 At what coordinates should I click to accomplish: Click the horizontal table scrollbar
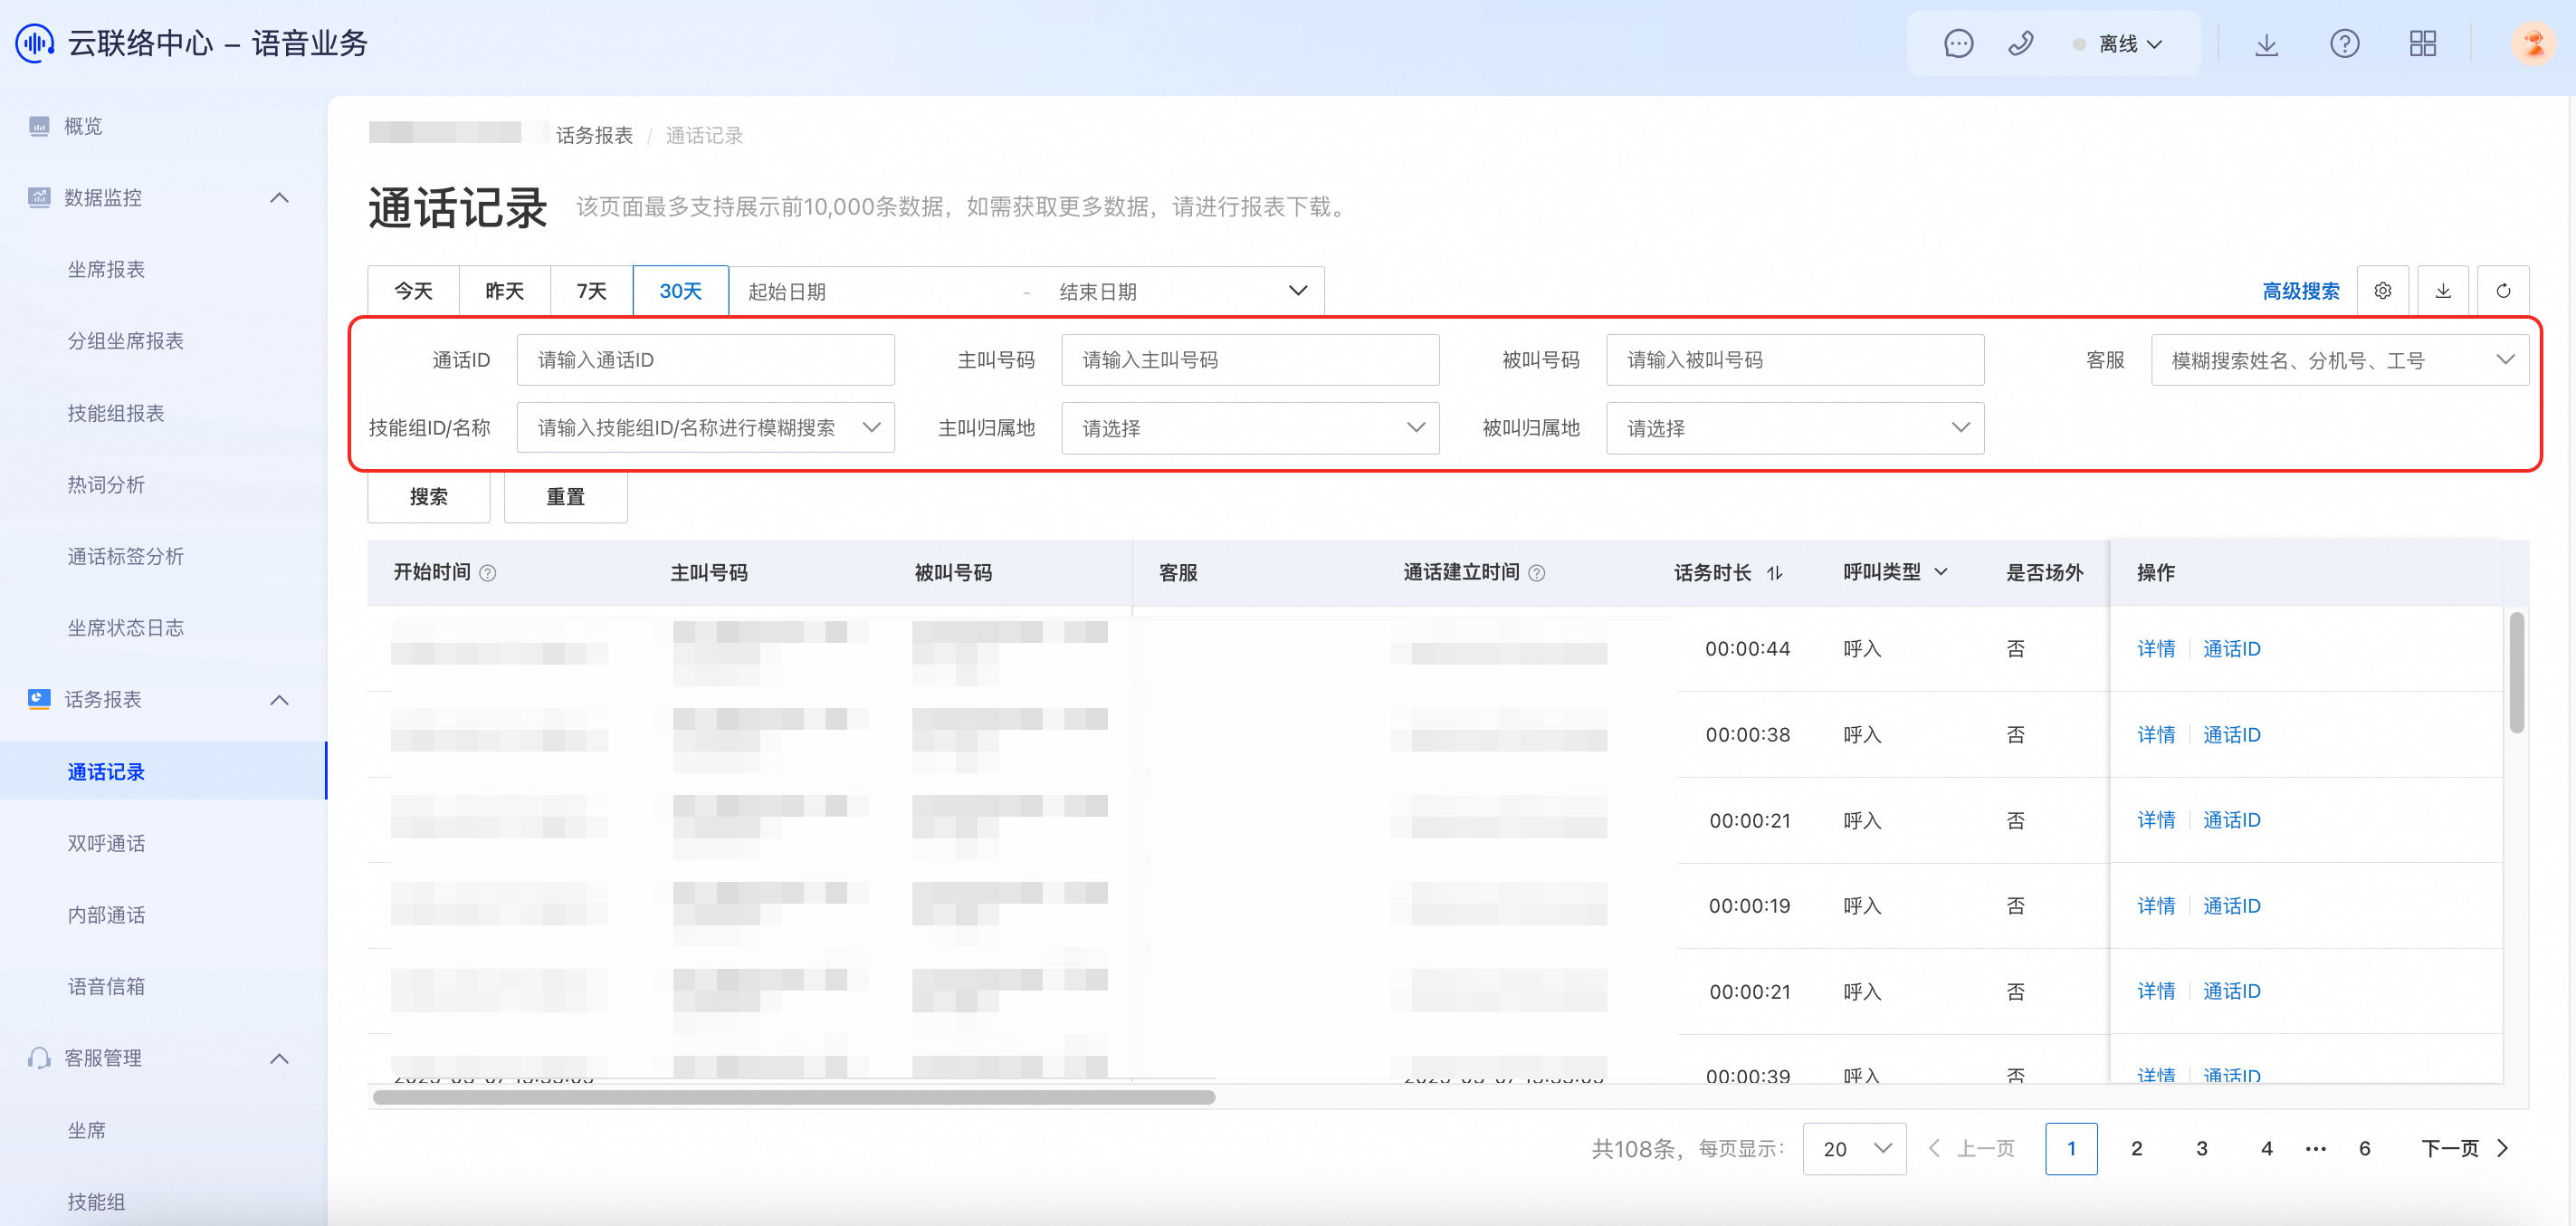pos(794,1097)
